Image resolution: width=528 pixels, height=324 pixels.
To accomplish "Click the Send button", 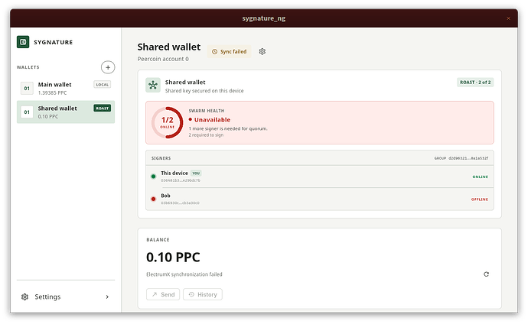I will (163, 294).
